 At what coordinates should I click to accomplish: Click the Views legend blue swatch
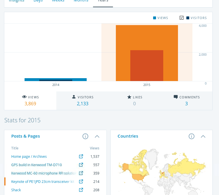155,18
